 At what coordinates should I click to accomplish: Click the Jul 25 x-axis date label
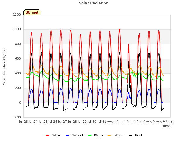(x=43, y=122)
